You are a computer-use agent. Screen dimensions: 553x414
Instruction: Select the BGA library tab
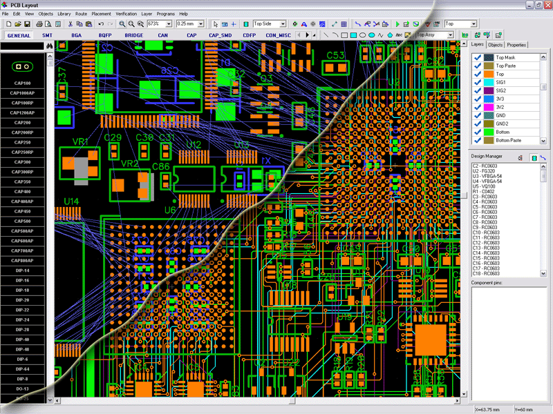[x=77, y=35]
